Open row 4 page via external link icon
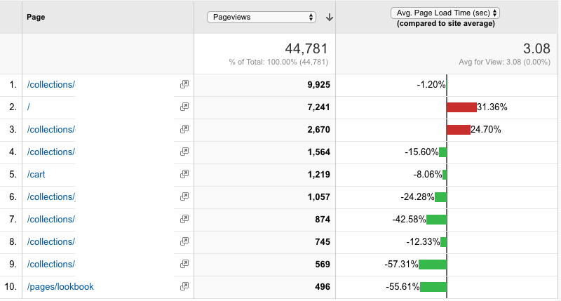Screen dimensions: 561x301 click(184, 152)
